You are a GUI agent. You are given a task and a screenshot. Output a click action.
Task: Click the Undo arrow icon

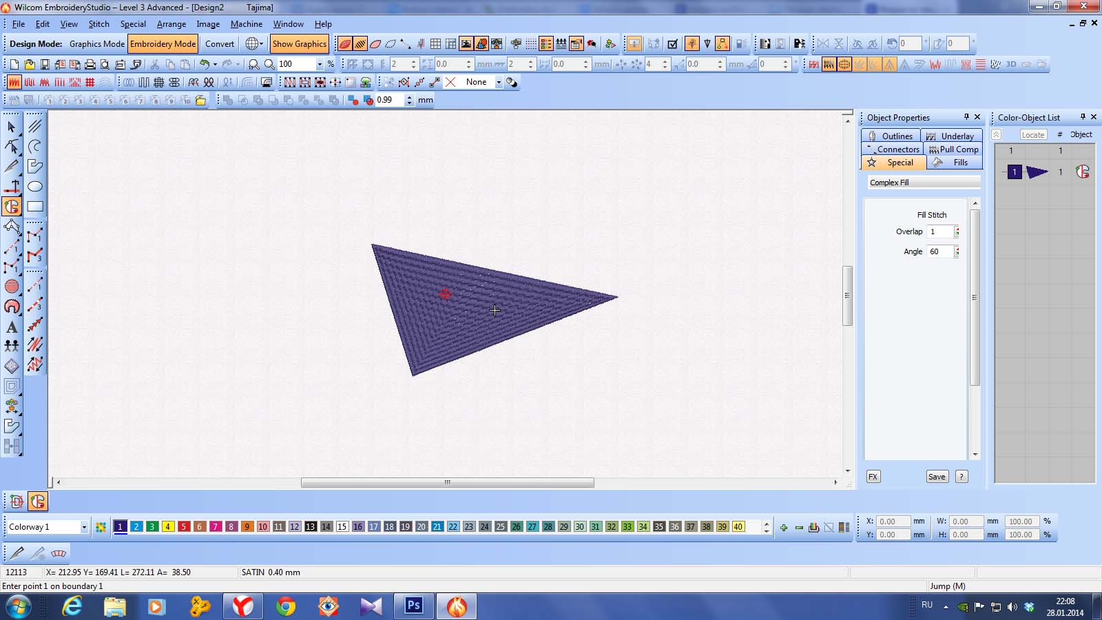click(x=205, y=64)
